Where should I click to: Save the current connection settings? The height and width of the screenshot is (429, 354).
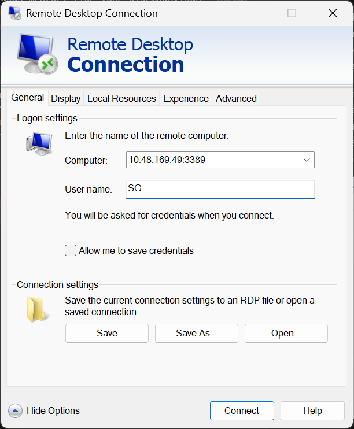(x=107, y=333)
